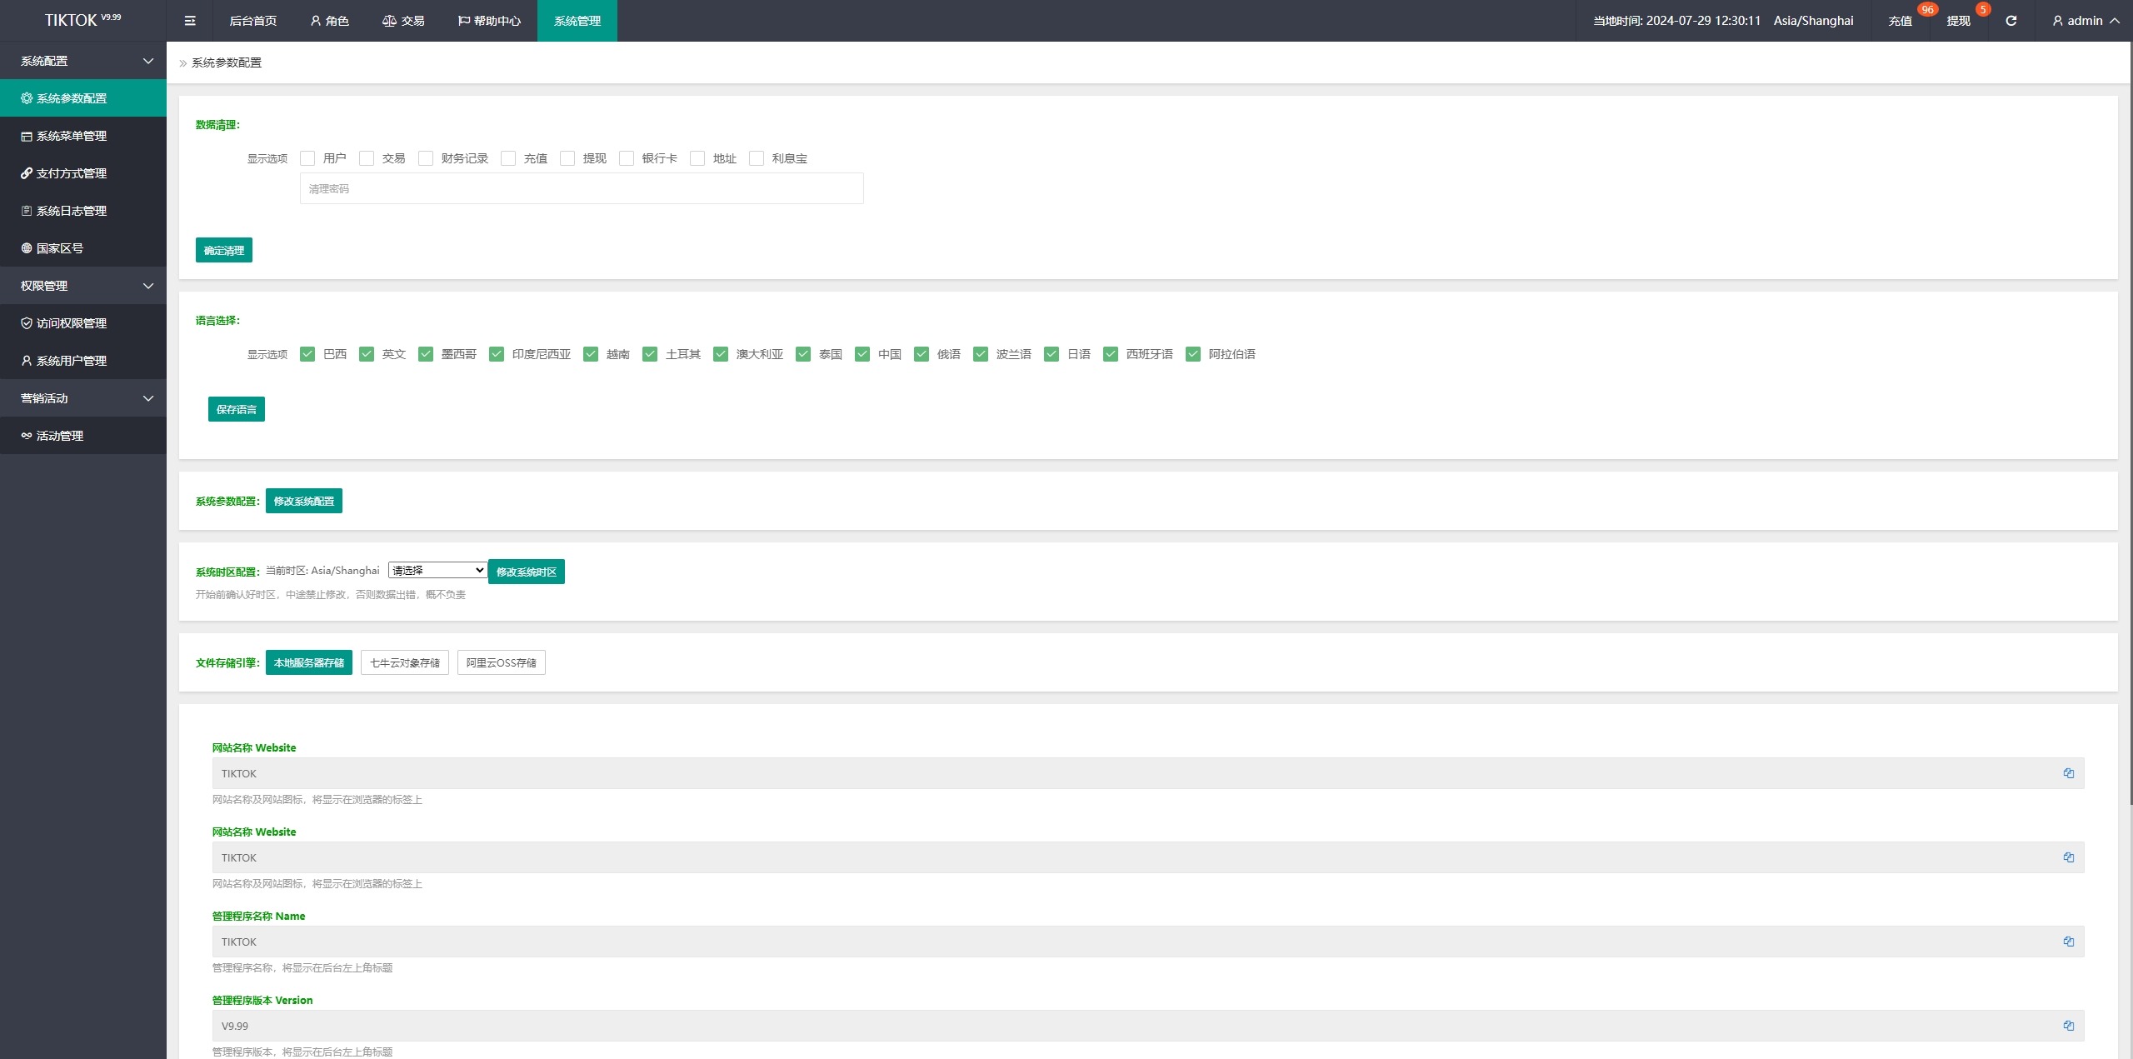Click the 系统菜单管理 sidebar icon
This screenshot has height=1059, width=2133.
[27, 136]
